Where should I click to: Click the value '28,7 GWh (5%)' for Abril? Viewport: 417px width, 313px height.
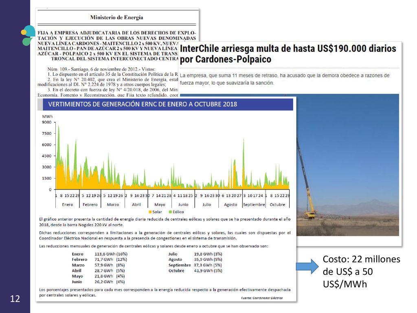[110, 271]
